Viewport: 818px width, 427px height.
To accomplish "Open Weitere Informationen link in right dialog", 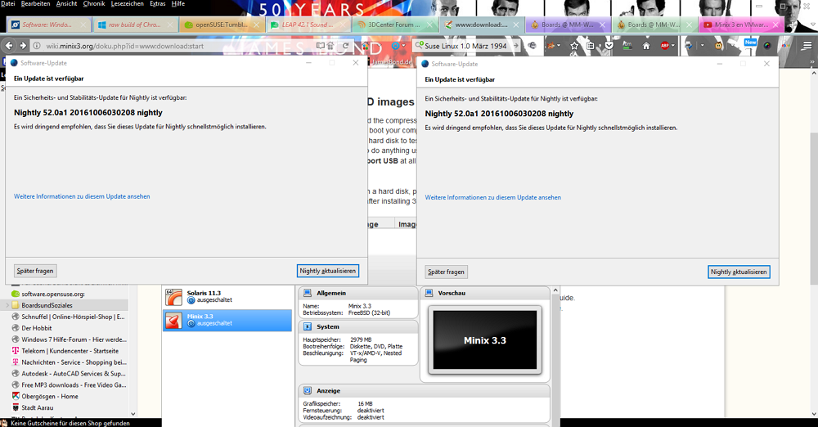I will tap(493, 197).
